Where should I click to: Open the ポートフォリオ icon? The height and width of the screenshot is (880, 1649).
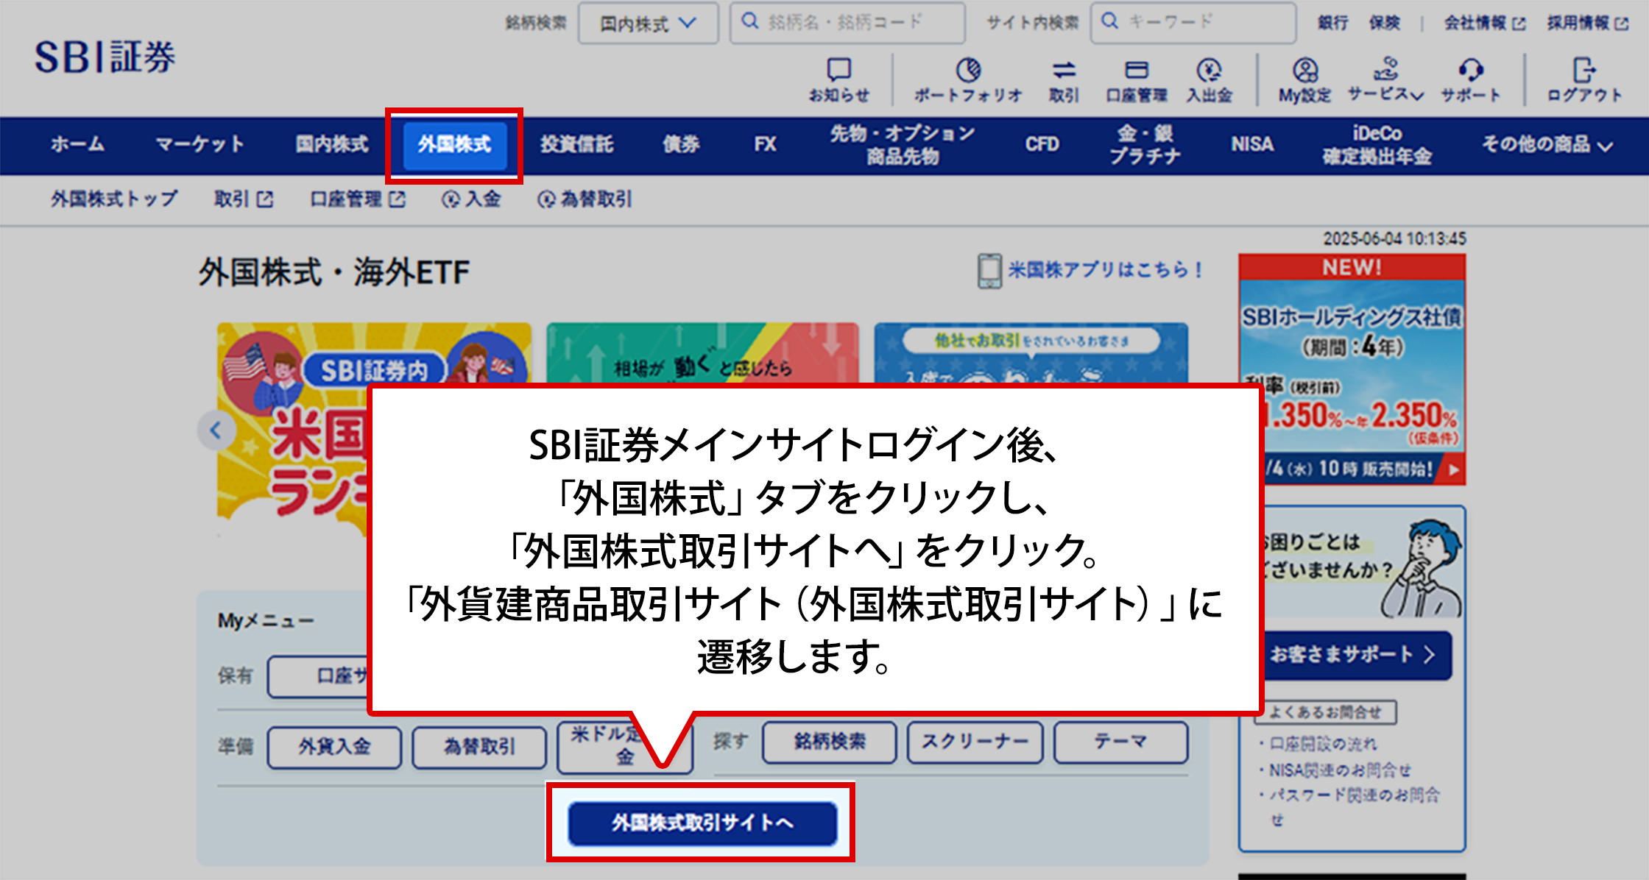[968, 79]
